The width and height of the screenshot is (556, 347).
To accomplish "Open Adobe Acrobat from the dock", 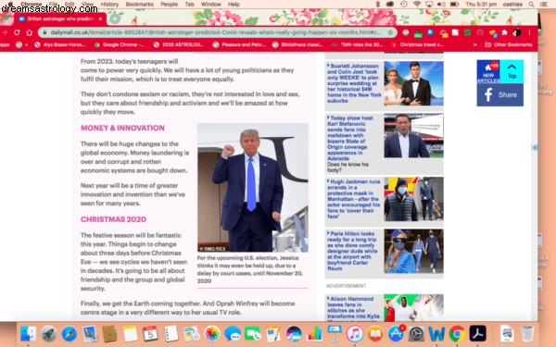I will pyautogui.click(x=477, y=334).
